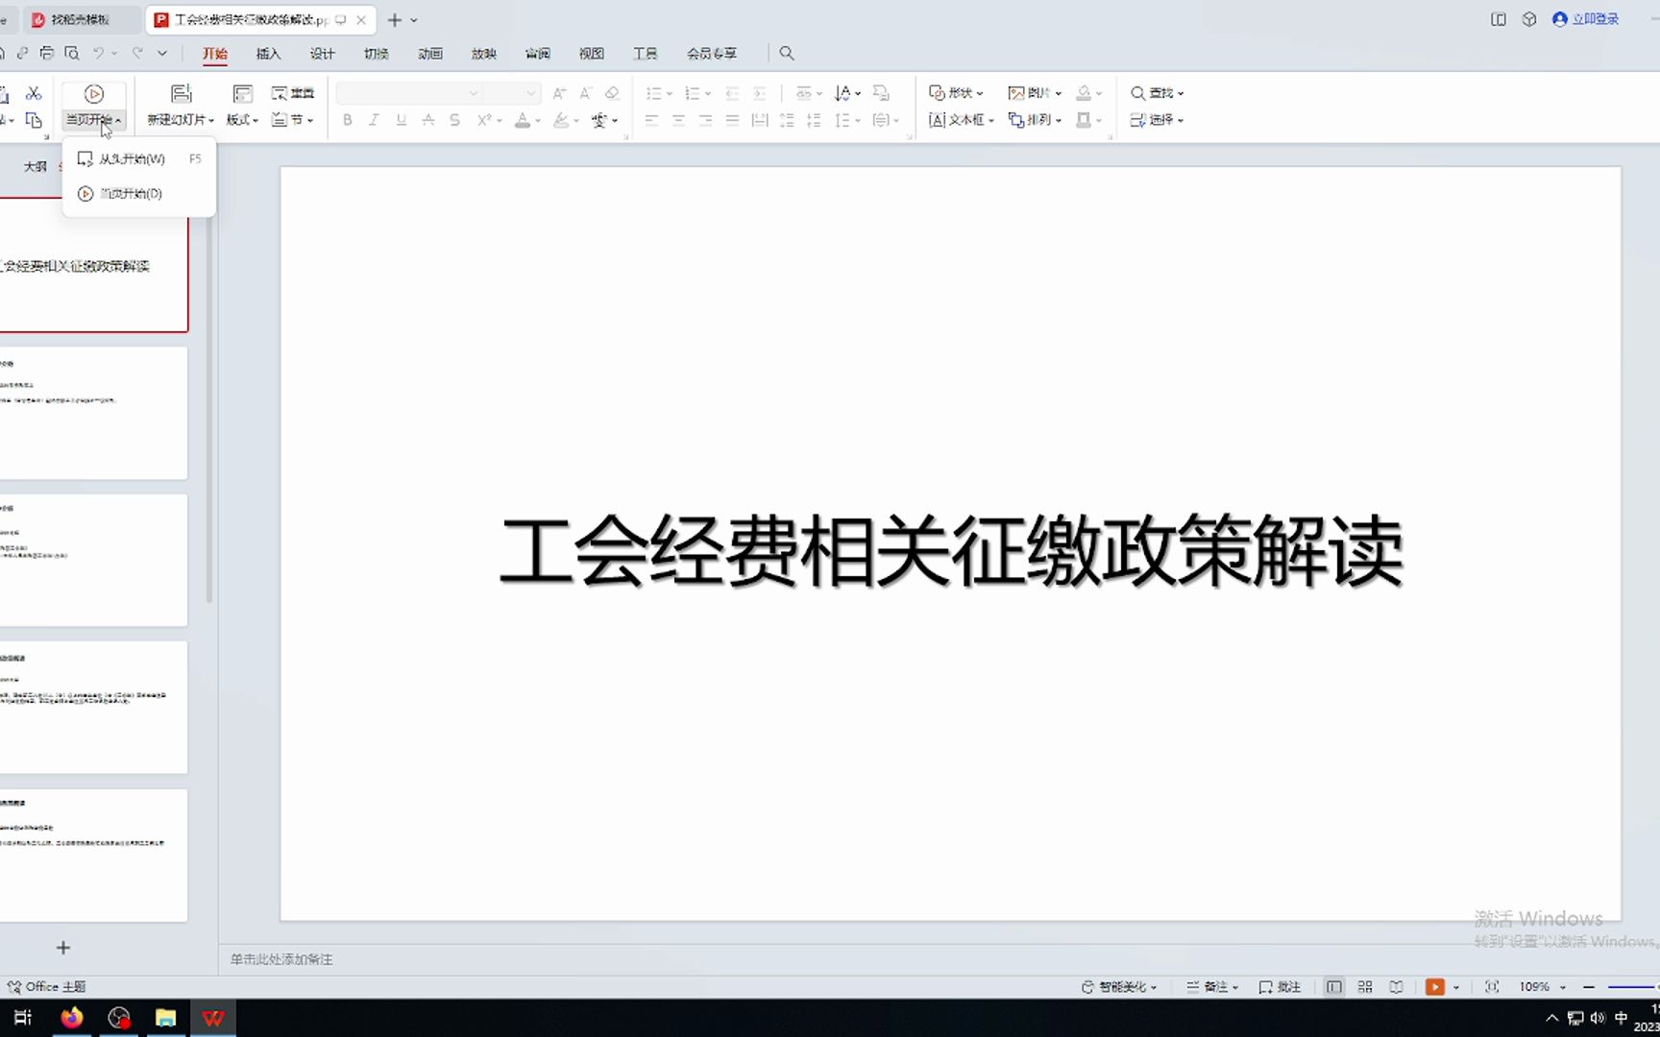Click the line spacing icon

click(x=842, y=120)
